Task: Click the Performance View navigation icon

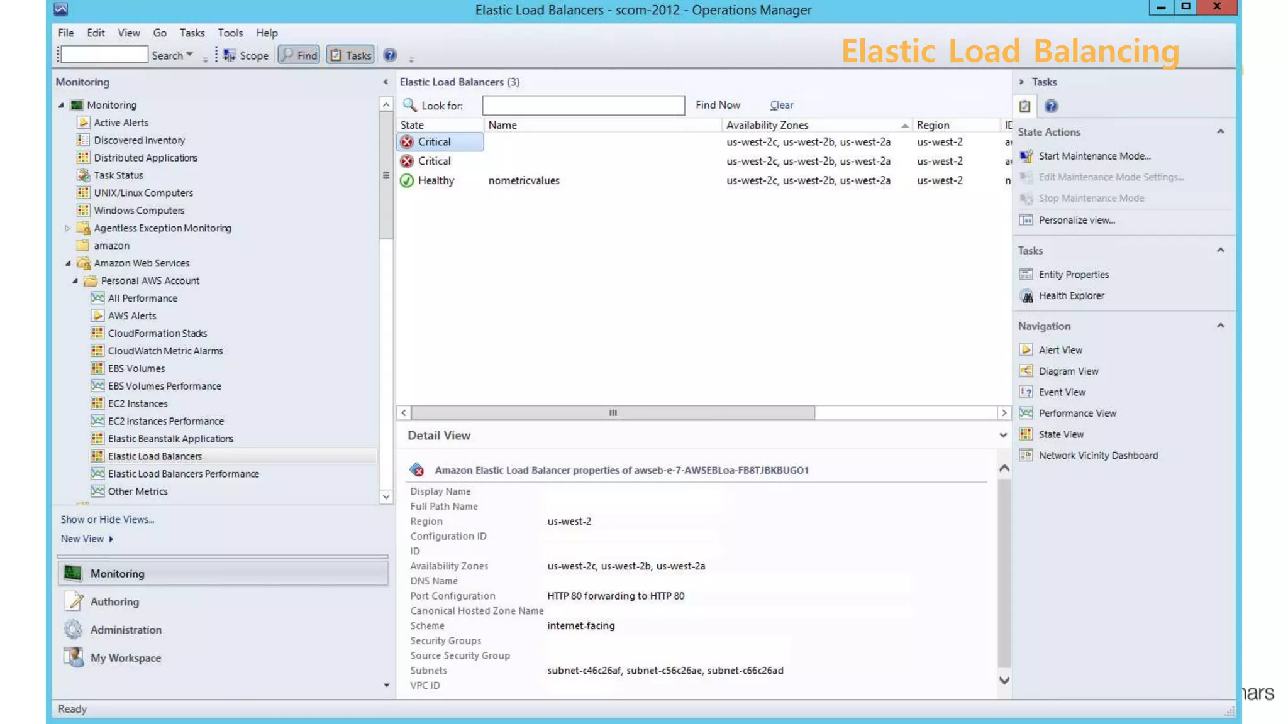Action: click(x=1026, y=413)
